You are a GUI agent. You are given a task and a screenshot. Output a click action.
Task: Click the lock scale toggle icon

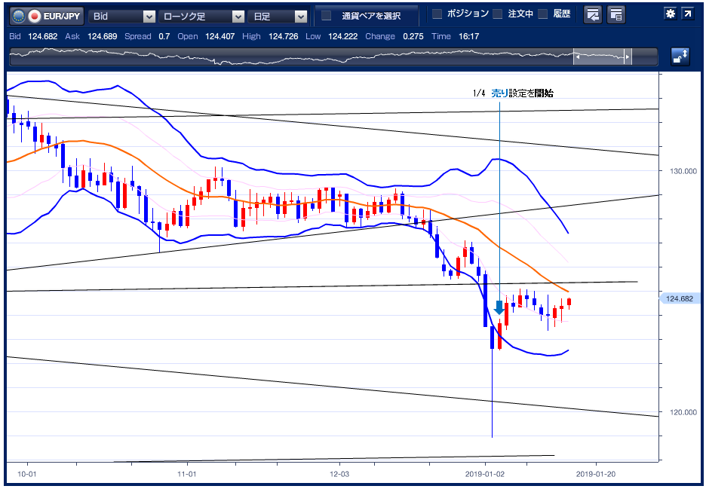click(680, 57)
